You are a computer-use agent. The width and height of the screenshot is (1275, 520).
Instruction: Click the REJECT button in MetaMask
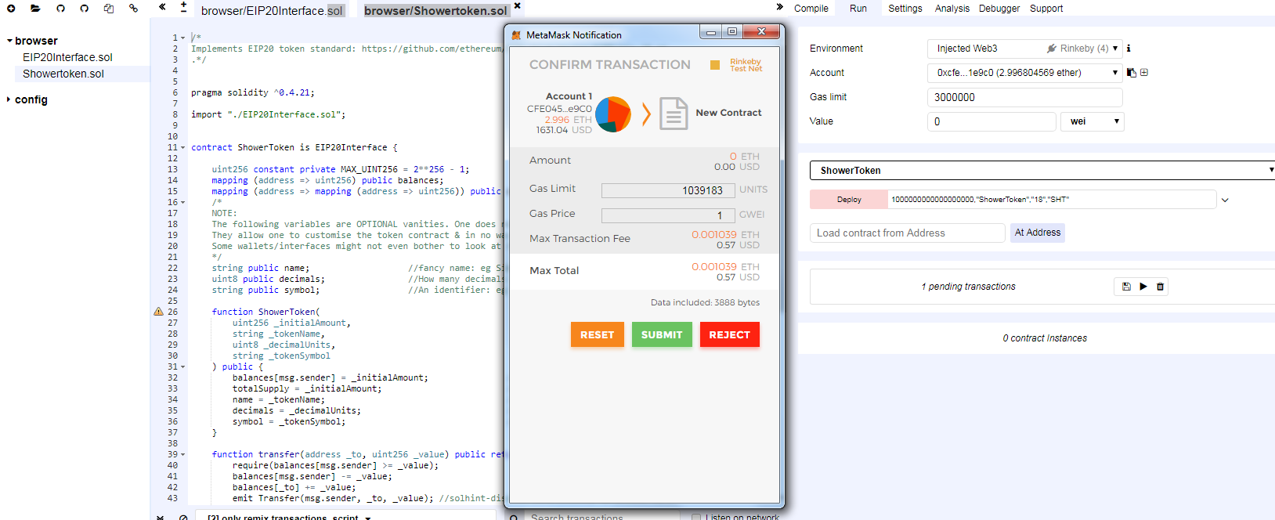tap(730, 334)
